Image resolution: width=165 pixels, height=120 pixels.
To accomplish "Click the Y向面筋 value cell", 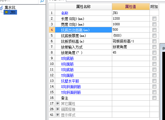I will (x=131, y=75).
